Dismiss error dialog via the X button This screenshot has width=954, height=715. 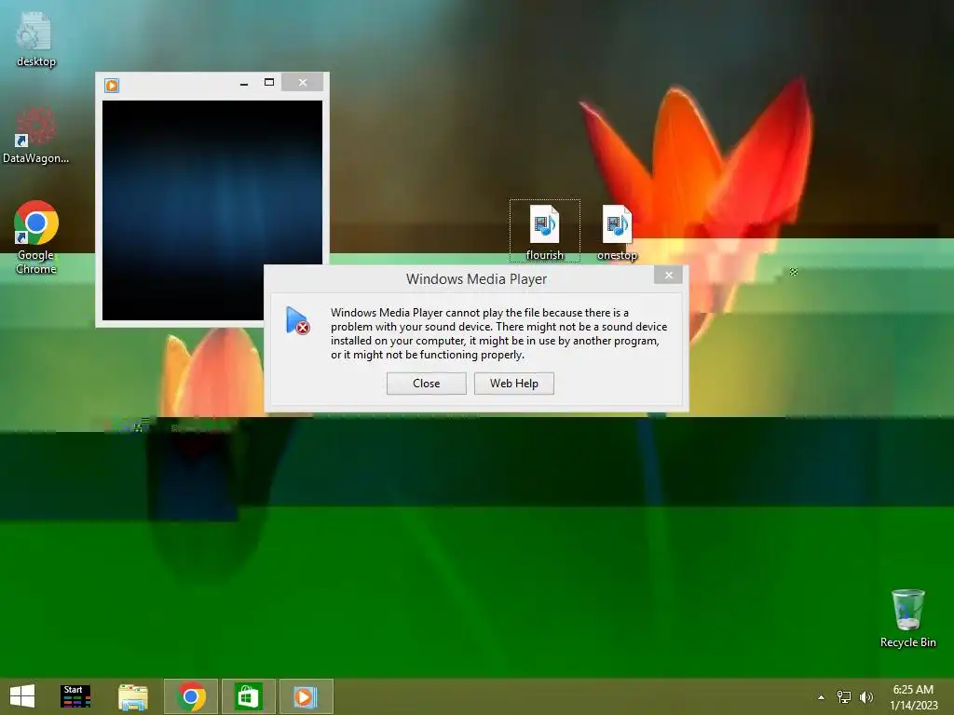668,276
